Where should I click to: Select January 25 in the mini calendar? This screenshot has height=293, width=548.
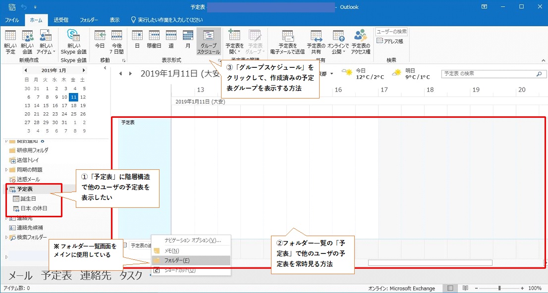click(x=73, y=114)
